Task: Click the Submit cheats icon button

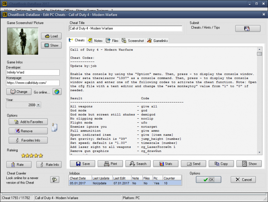Action: click(x=248, y=28)
